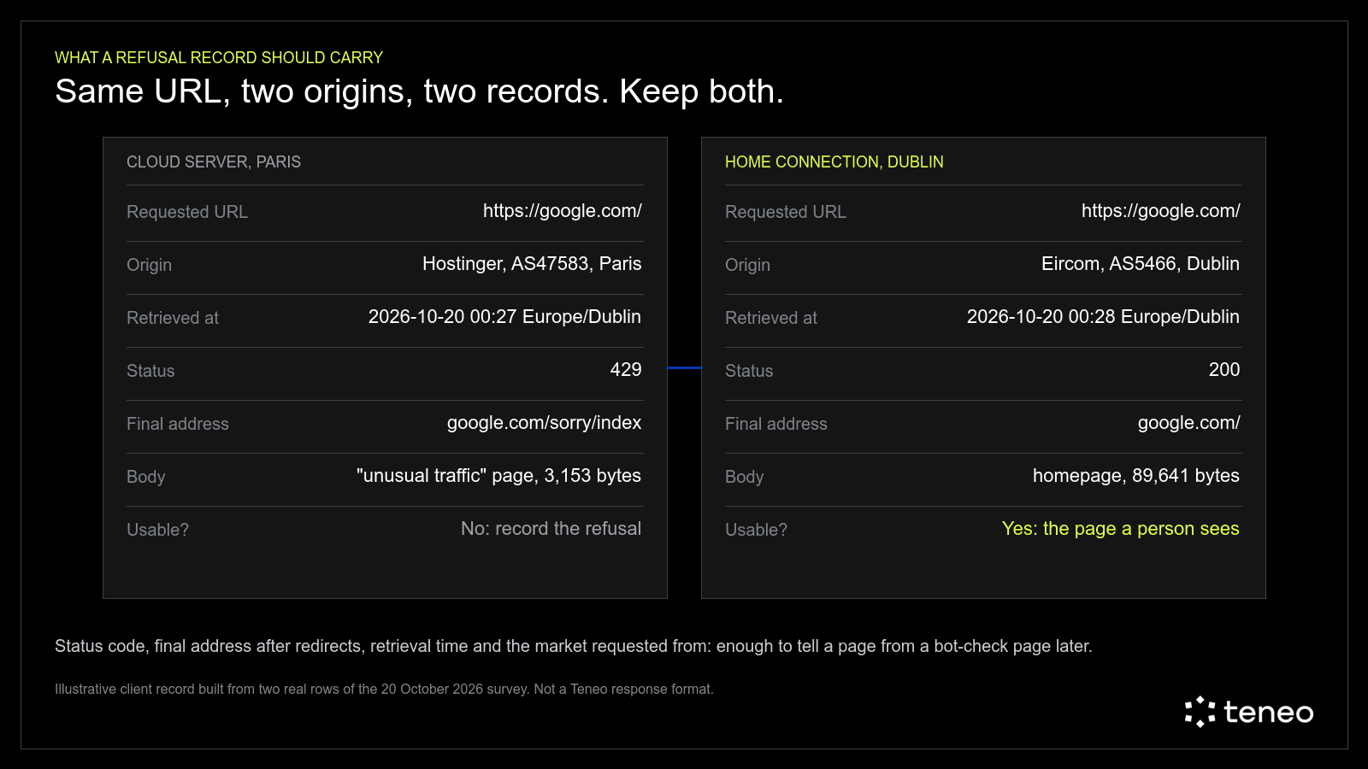Select the 'unusual traffic' page body value
Image resolution: width=1368 pixels, height=769 pixels.
coord(498,476)
